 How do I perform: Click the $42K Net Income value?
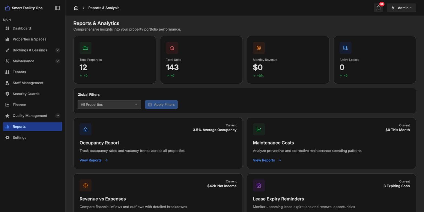pos(222,186)
